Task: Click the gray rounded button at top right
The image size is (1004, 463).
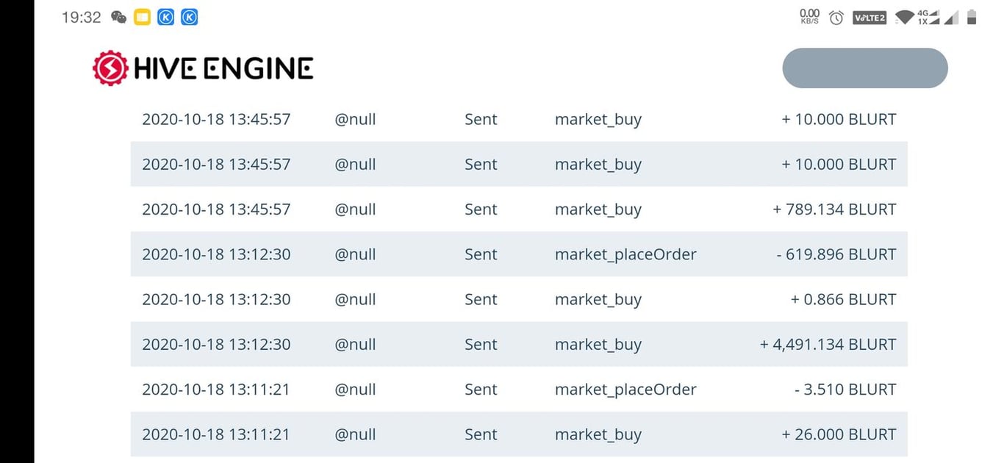Action: [865, 68]
